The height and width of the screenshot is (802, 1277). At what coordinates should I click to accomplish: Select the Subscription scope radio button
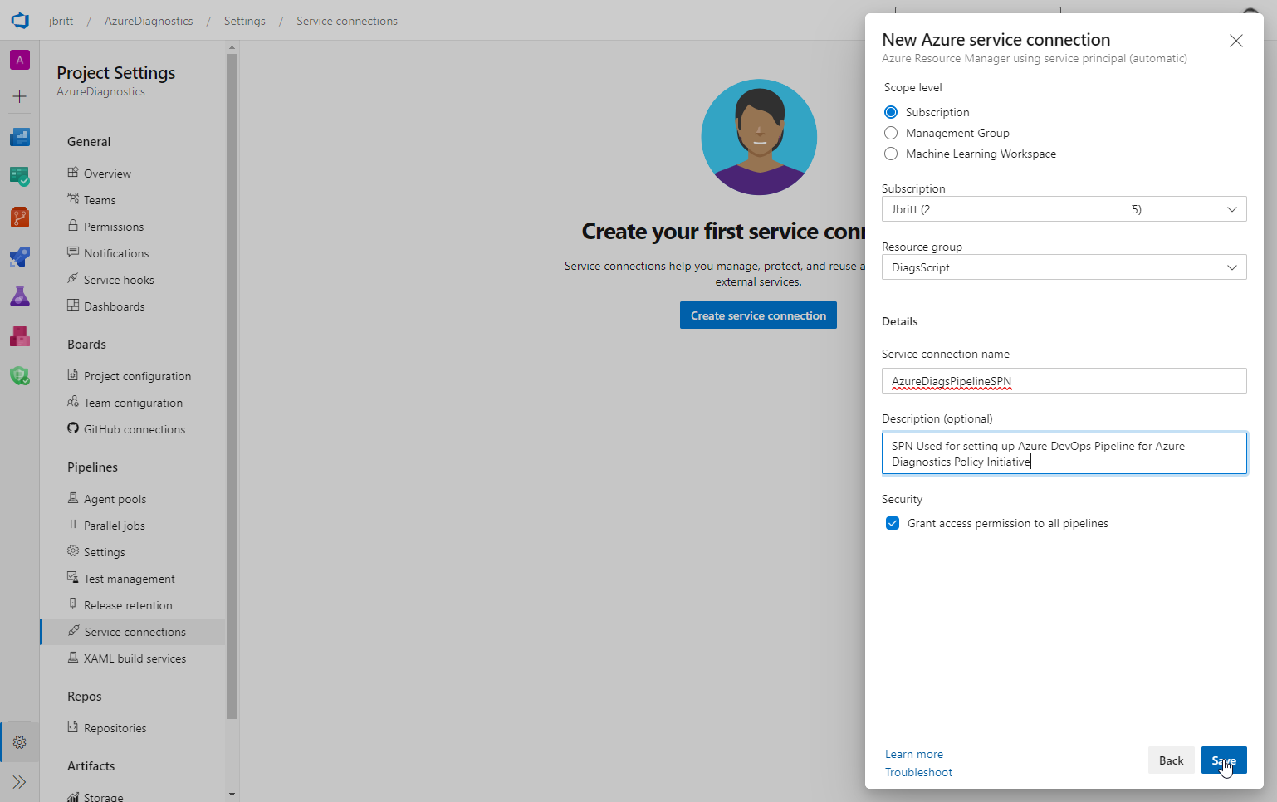click(891, 112)
